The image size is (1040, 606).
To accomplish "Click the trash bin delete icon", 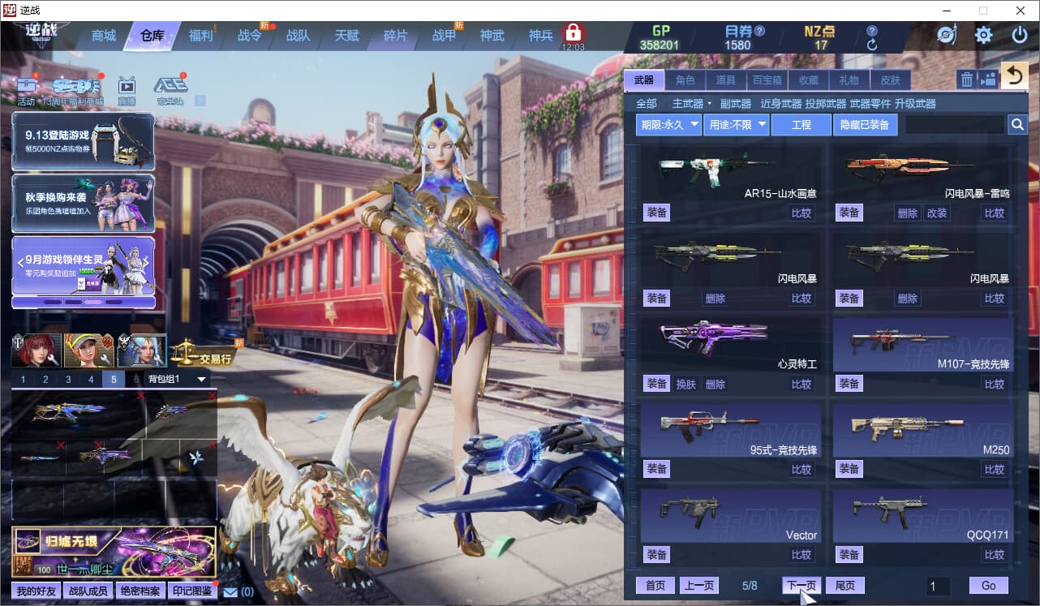I will (x=966, y=80).
